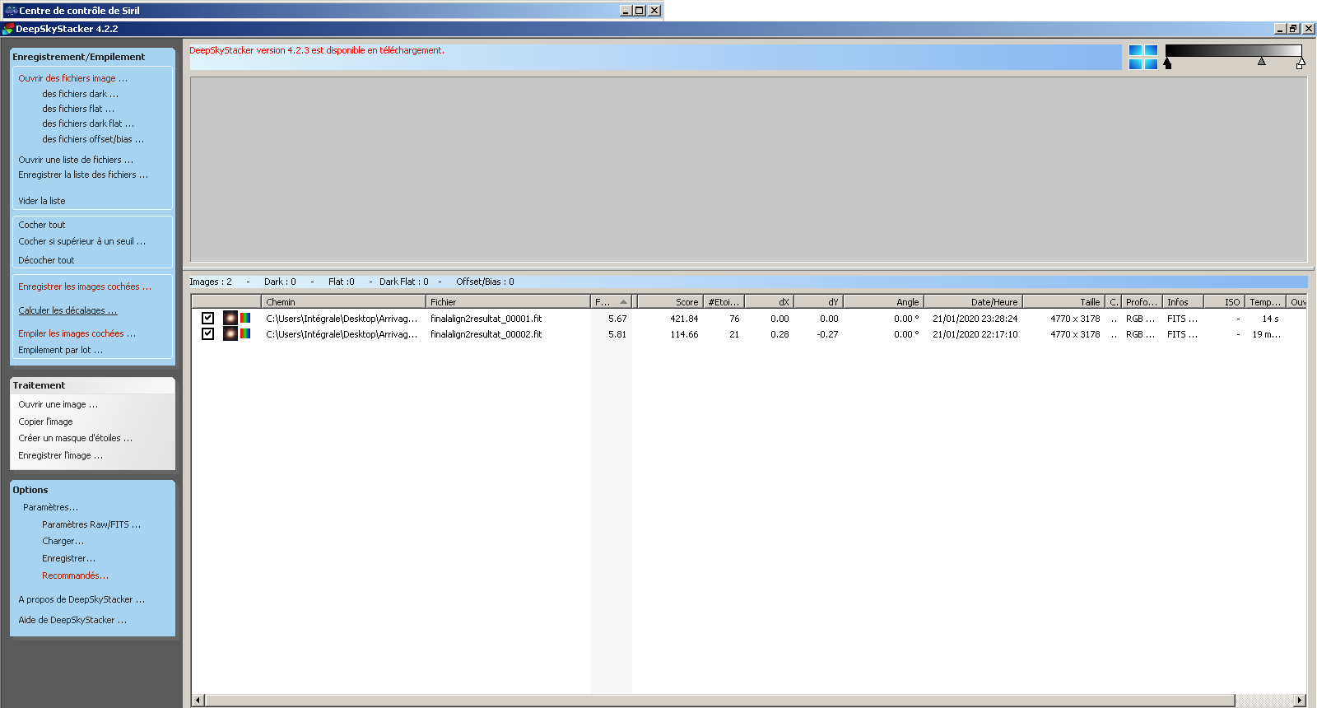Switch to the Options section
Viewport: 1317px width, 708px height.
click(30, 490)
